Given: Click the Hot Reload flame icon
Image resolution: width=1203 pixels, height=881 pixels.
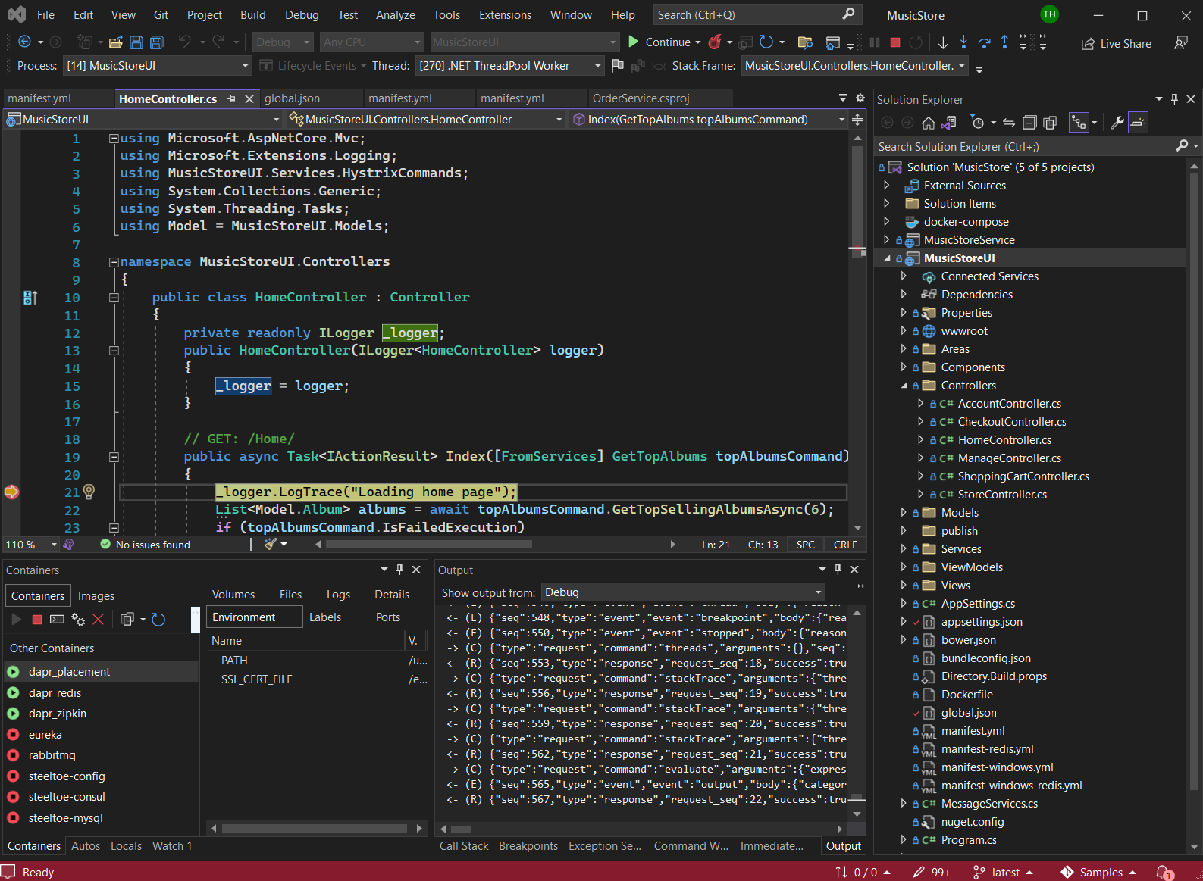Looking at the screenshot, I should point(715,42).
